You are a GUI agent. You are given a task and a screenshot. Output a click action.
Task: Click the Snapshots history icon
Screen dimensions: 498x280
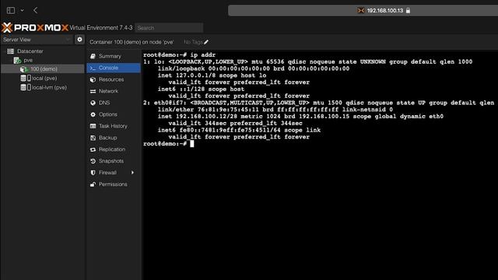point(93,161)
